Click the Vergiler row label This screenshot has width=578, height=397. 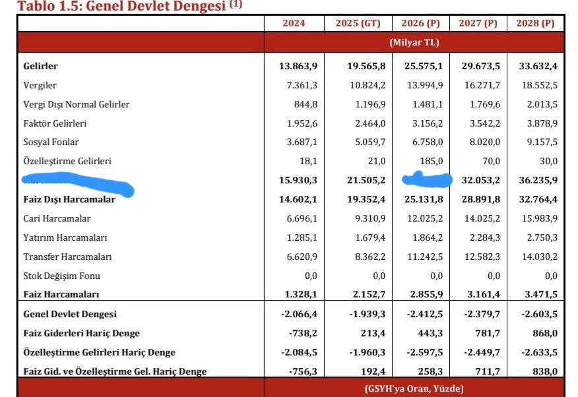pyautogui.click(x=40, y=85)
